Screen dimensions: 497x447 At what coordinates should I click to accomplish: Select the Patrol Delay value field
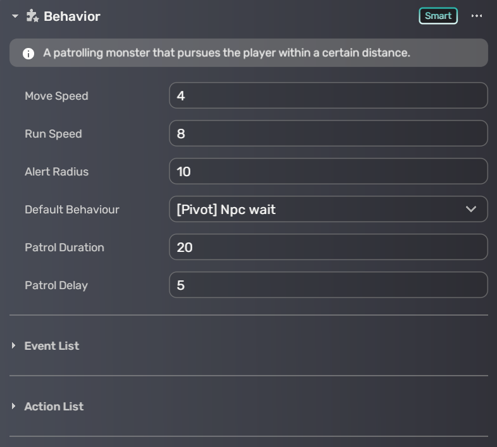tap(328, 285)
